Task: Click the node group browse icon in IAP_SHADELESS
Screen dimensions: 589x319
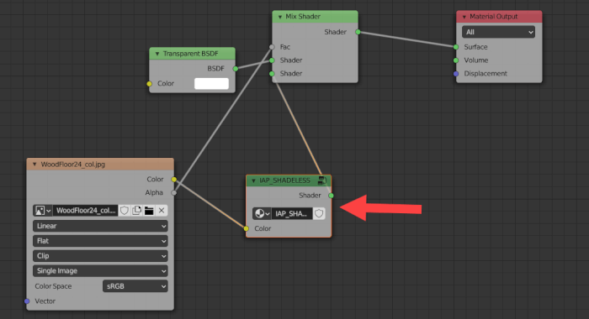Action: pyautogui.click(x=263, y=214)
